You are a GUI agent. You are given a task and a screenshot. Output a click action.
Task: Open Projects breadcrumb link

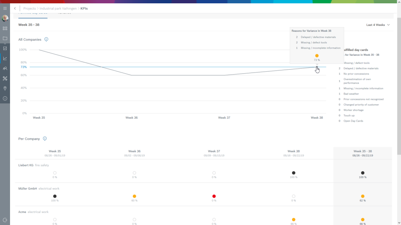(x=29, y=8)
